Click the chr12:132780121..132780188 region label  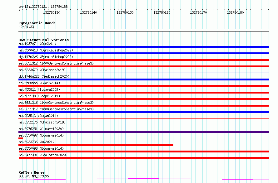tap(43, 7)
